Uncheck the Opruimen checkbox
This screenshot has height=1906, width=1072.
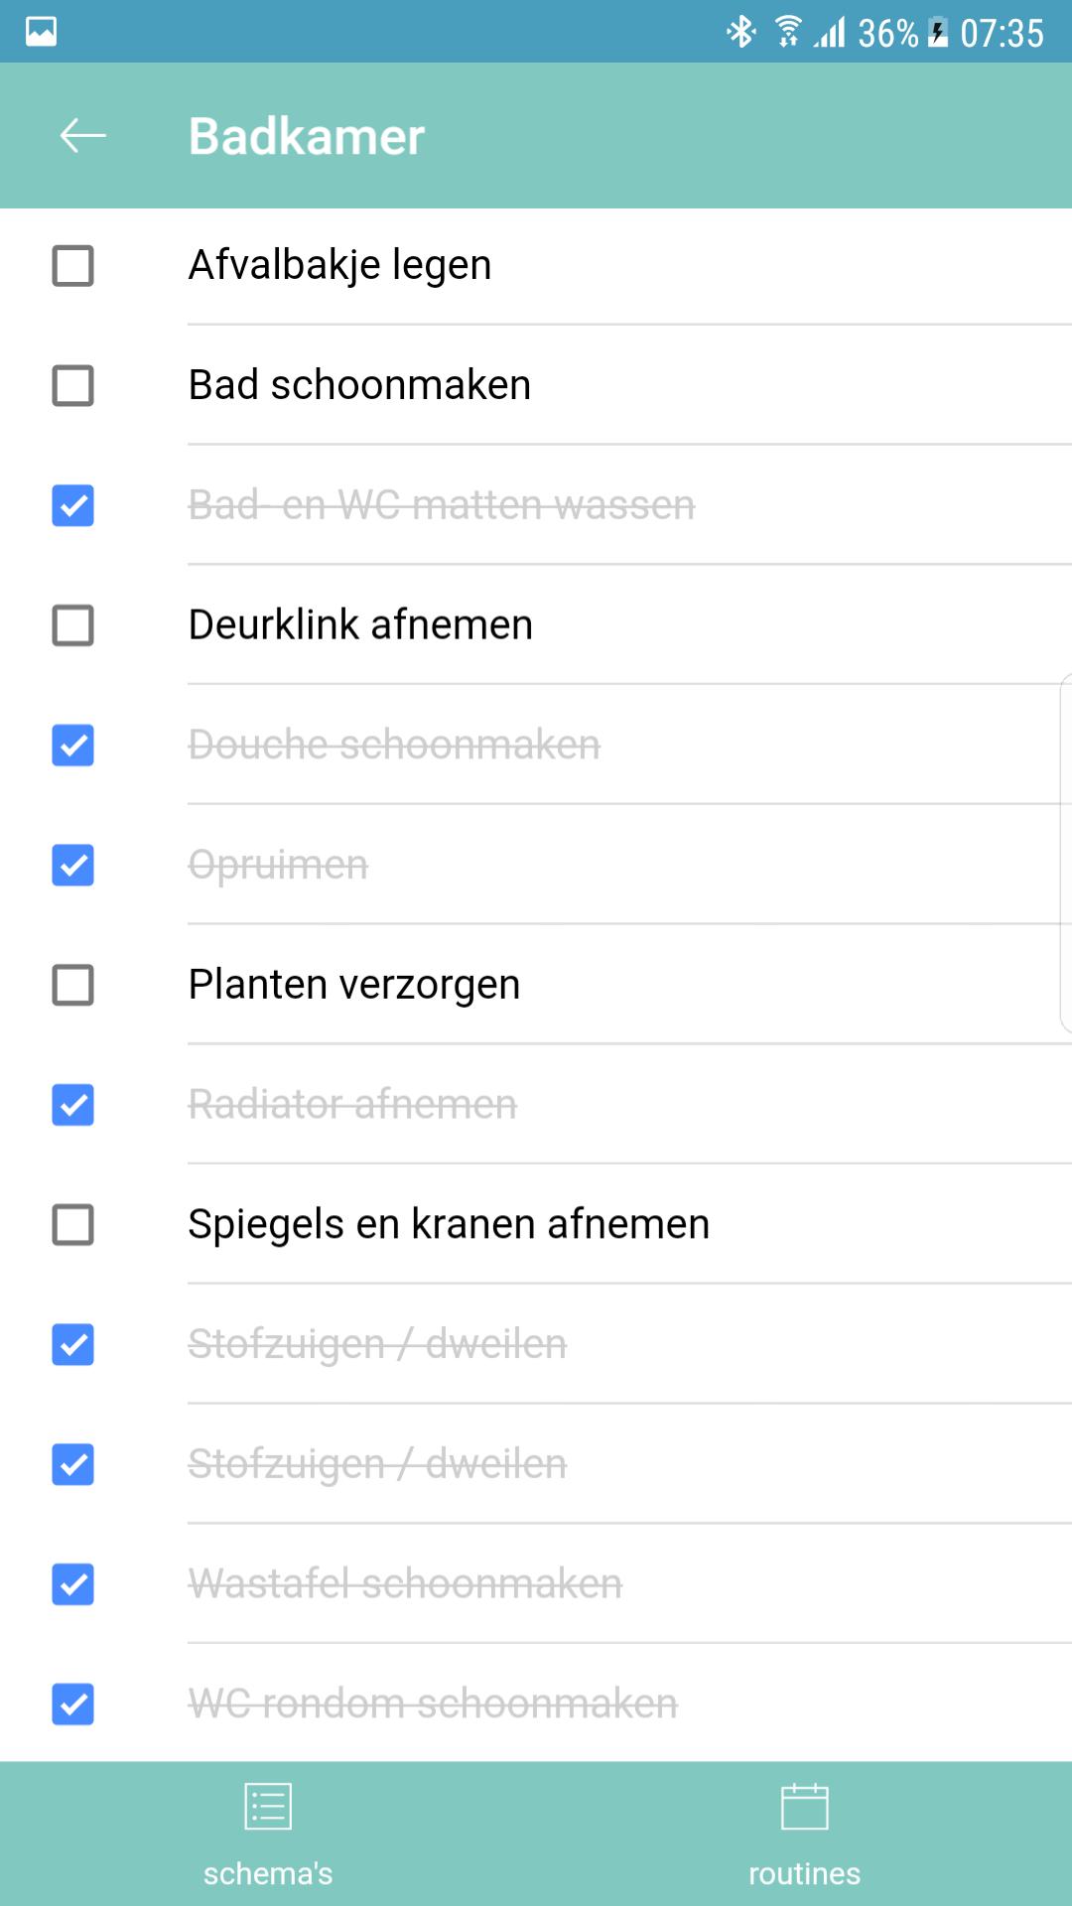pos(72,866)
